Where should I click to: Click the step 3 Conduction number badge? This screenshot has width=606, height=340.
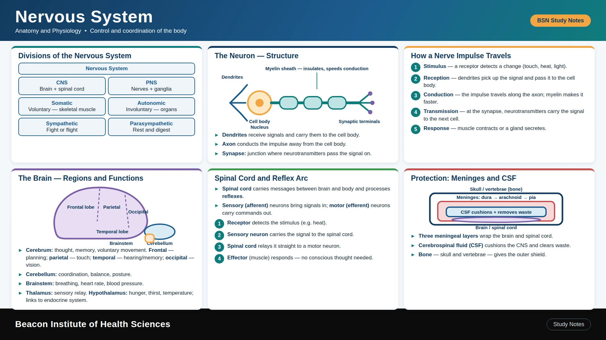(x=416, y=95)
